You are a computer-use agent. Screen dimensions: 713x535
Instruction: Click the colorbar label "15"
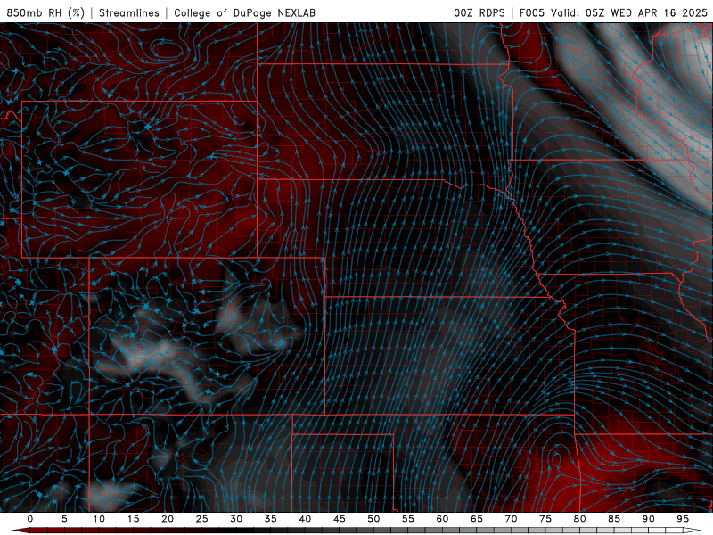(x=133, y=519)
